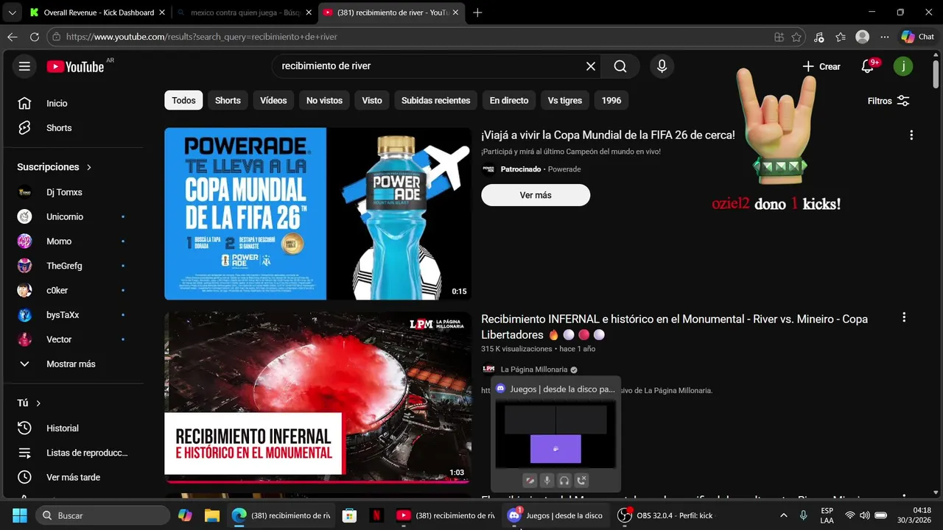Switch to mexico contra quien juega tab

(x=245, y=13)
